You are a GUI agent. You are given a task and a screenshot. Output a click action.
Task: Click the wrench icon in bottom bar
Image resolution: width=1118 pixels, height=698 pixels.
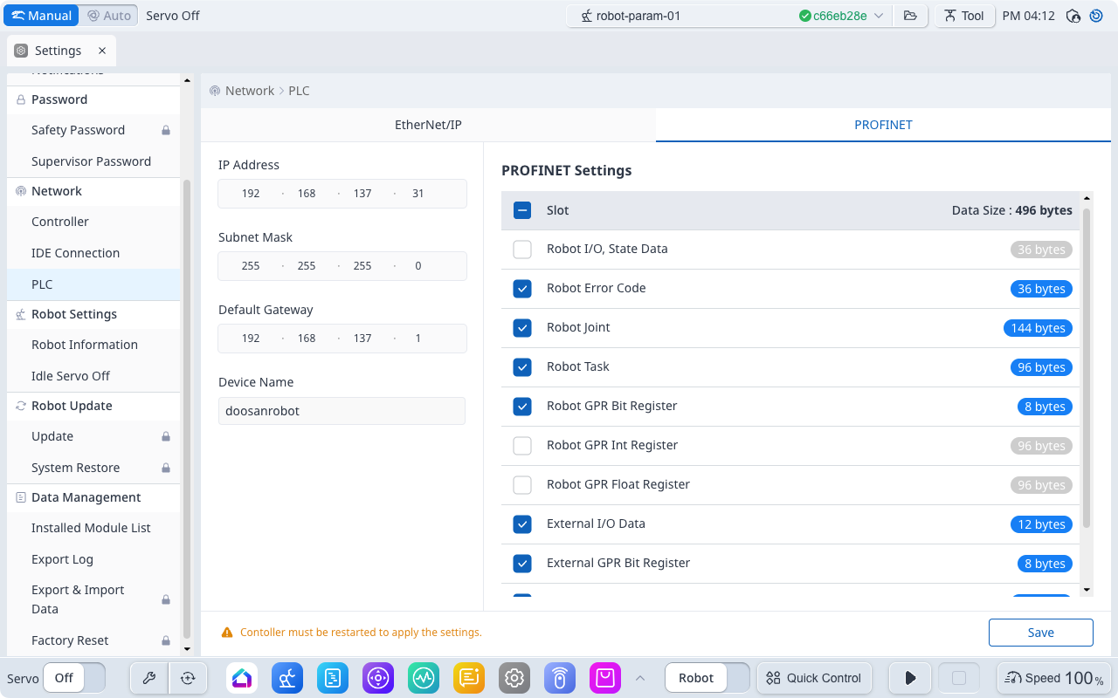tap(148, 678)
